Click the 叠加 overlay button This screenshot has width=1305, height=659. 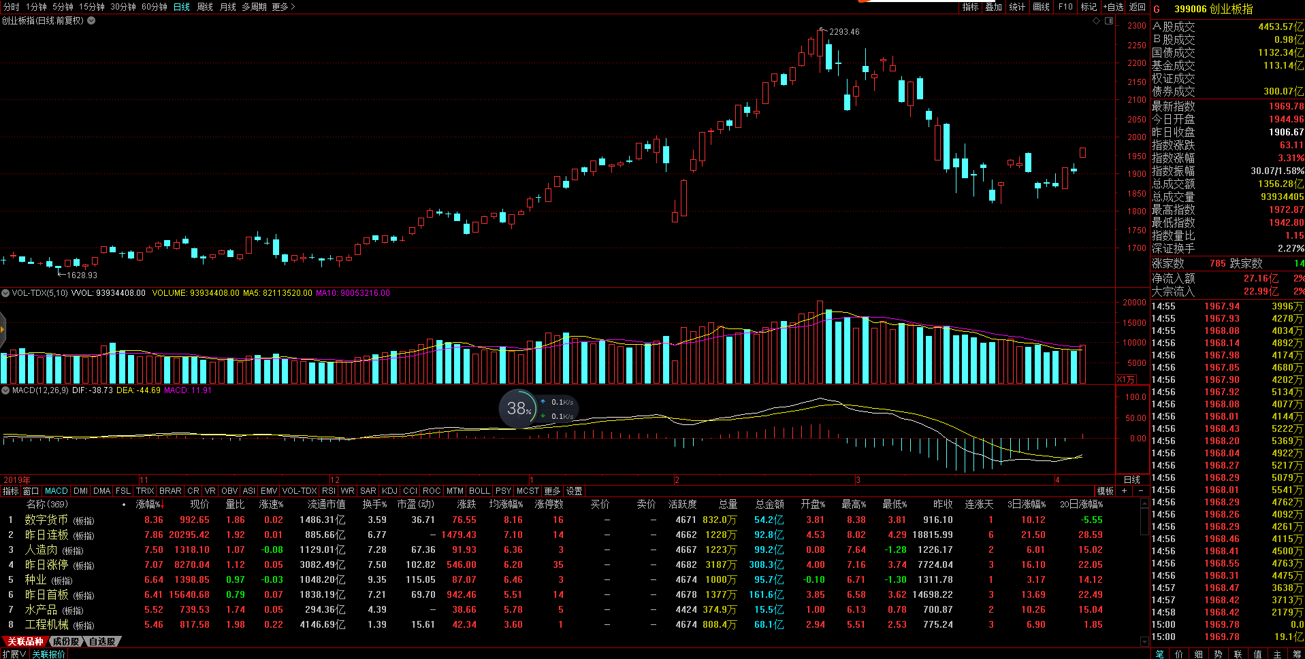point(994,7)
